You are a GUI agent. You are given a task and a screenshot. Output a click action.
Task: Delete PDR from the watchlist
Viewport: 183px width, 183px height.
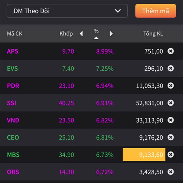[x=171, y=86]
